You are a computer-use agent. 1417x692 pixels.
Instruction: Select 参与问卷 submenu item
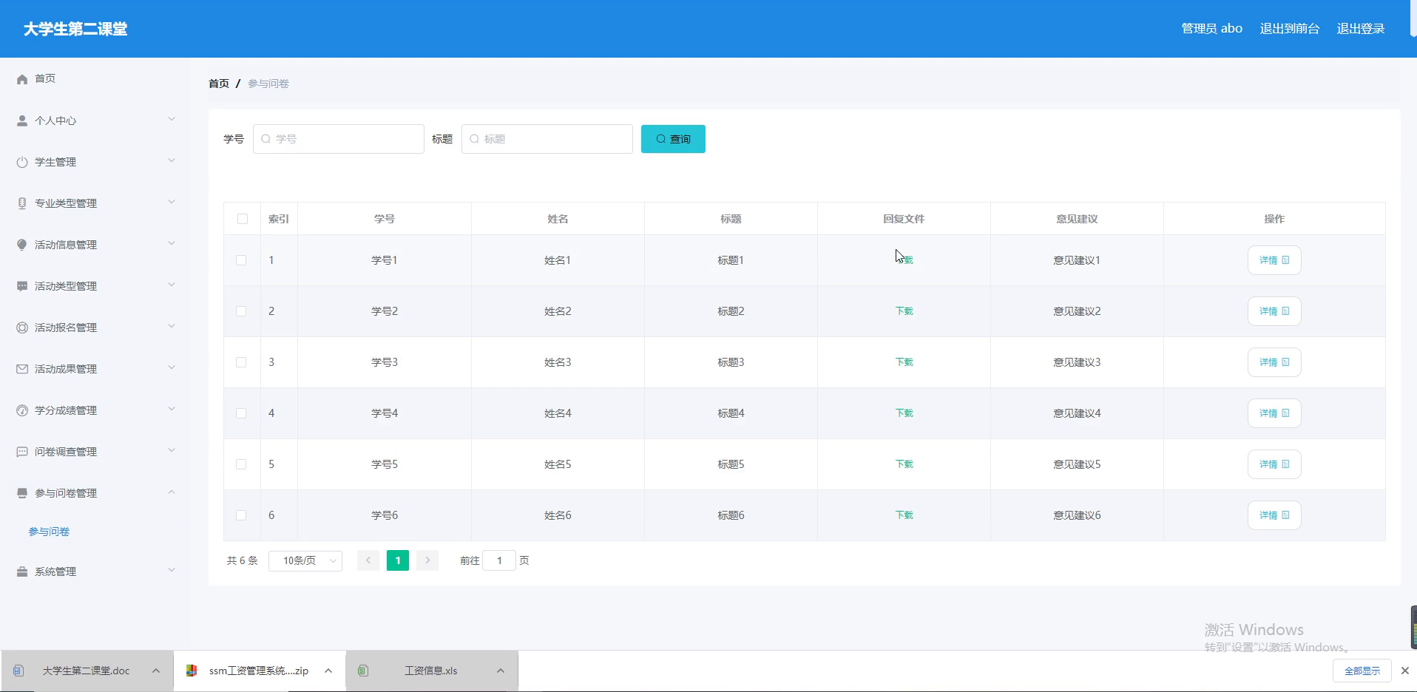[x=49, y=532]
